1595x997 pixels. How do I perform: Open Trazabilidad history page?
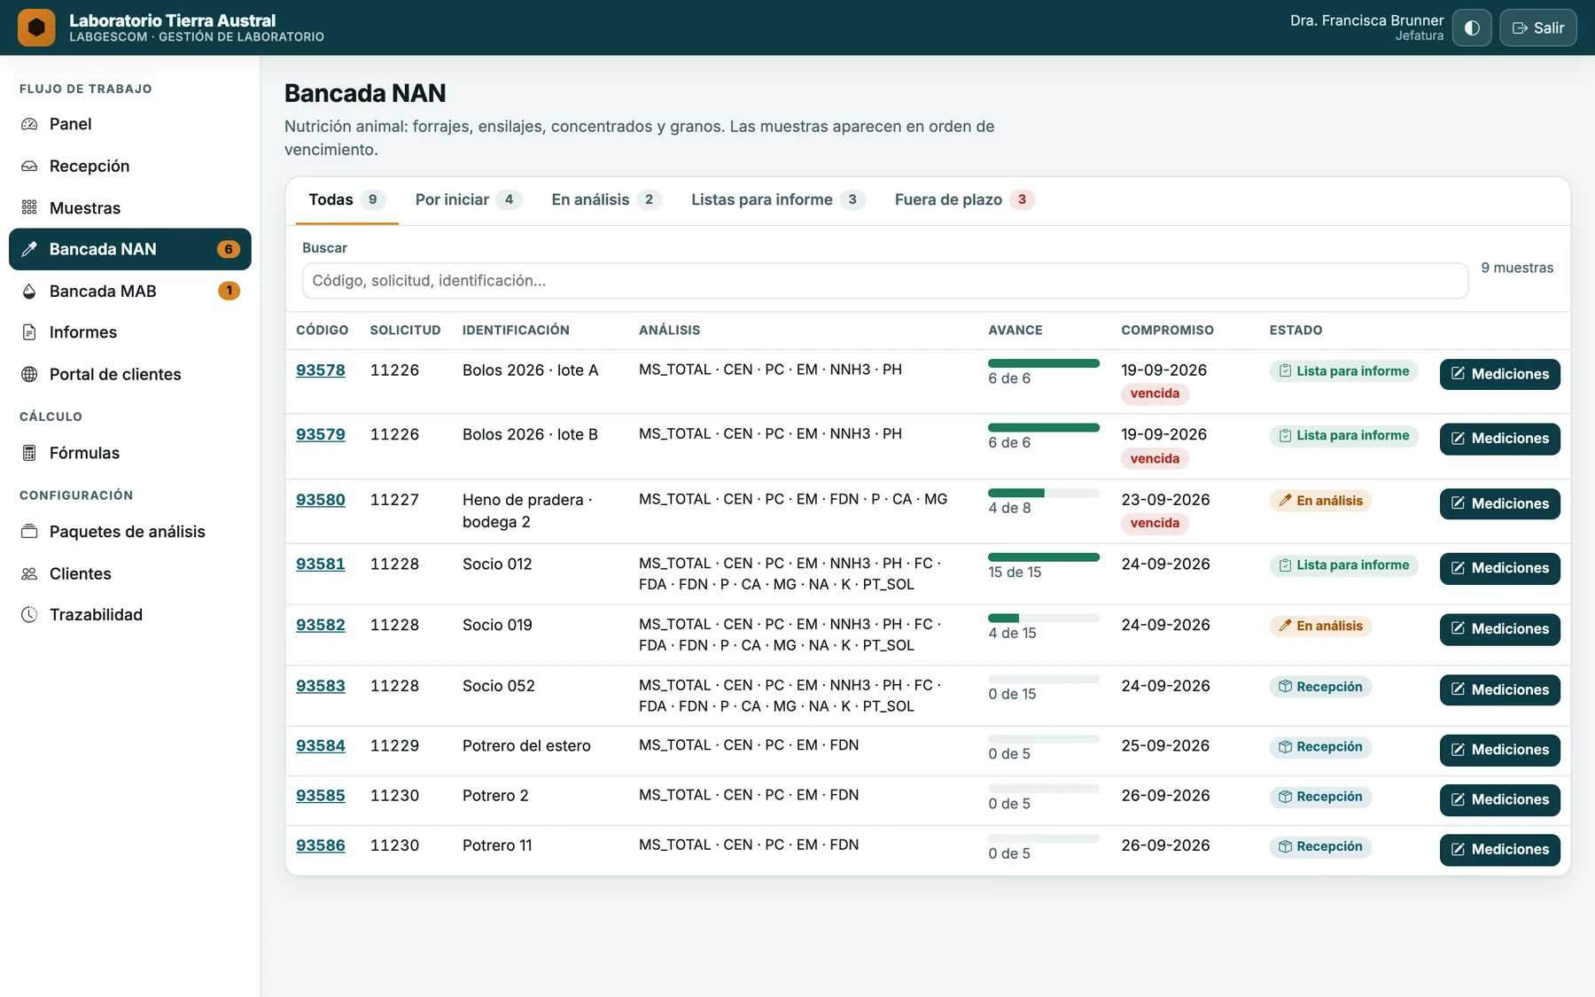(130, 614)
